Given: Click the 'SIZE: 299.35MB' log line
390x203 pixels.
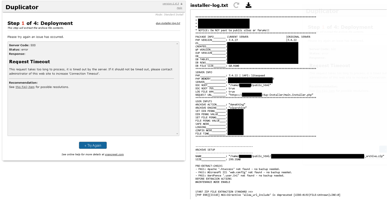Looking at the screenshot, I should [218, 159].
